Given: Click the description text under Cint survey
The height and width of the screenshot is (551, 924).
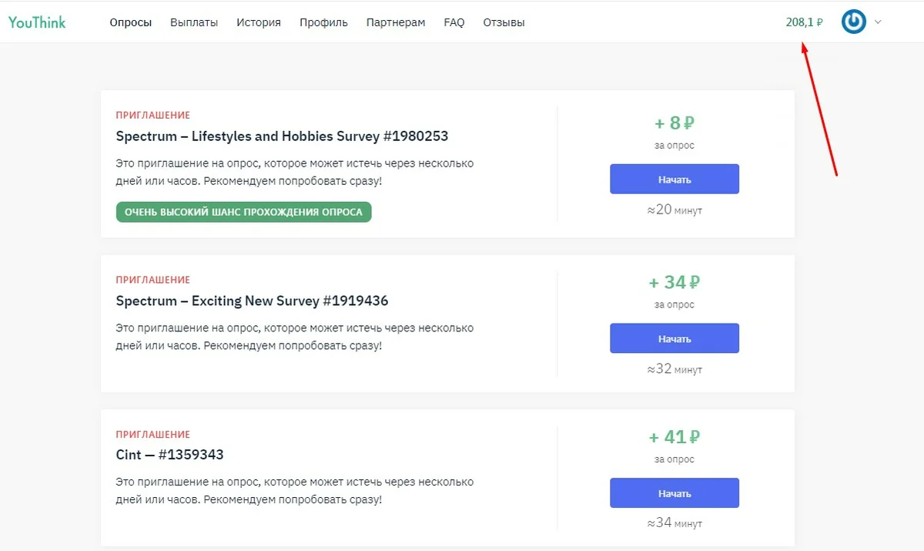Looking at the screenshot, I should pyautogui.click(x=295, y=491).
